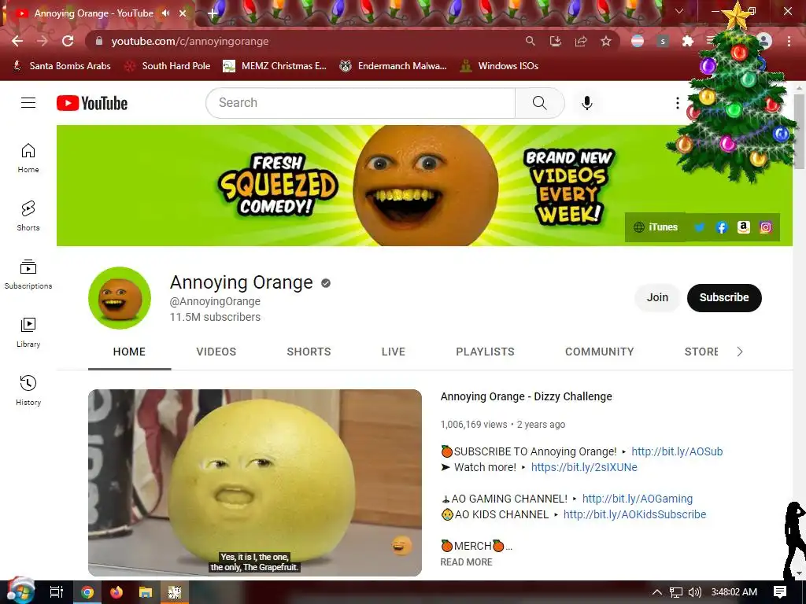Click the Annoying Orange channel avatar
This screenshot has width=806, height=604.
pyautogui.click(x=120, y=298)
